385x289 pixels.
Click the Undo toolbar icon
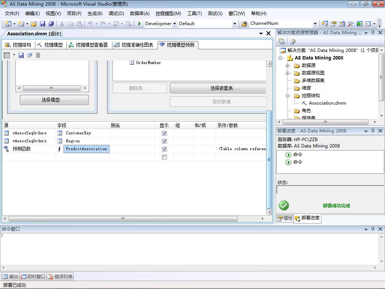point(90,24)
